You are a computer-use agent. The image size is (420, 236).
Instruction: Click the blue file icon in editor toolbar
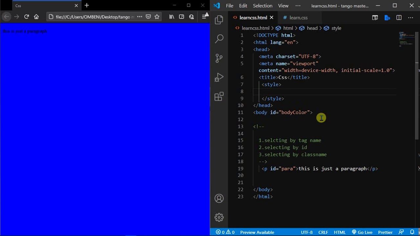point(387,18)
